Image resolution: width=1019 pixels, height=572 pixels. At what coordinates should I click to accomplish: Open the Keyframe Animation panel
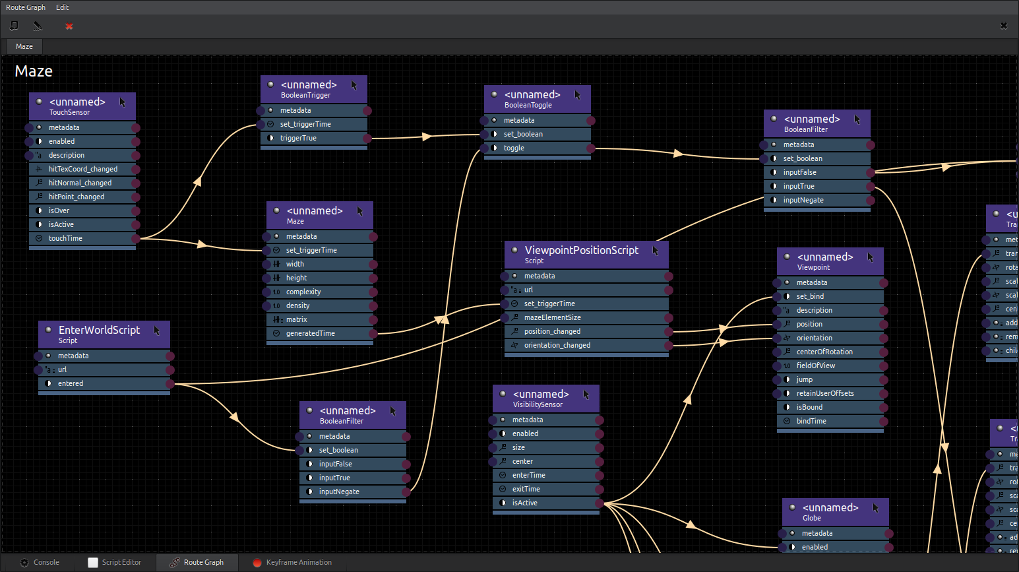(292, 562)
